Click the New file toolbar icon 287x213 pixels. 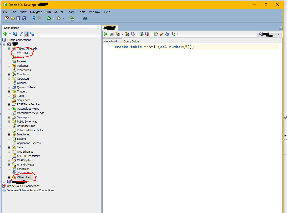click(x=7, y=18)
